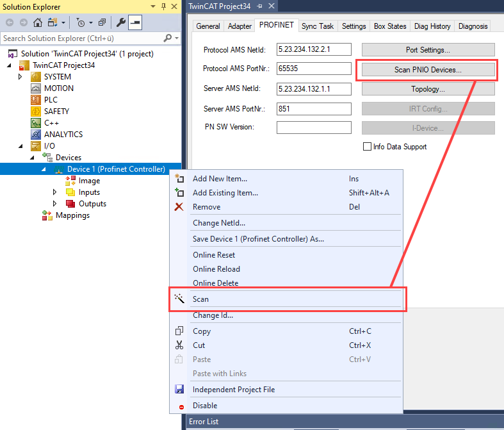Viewport: 504px width, 430px height.
Task: Toggle the Preview Selected Items icon
Action: coord(135,22)
